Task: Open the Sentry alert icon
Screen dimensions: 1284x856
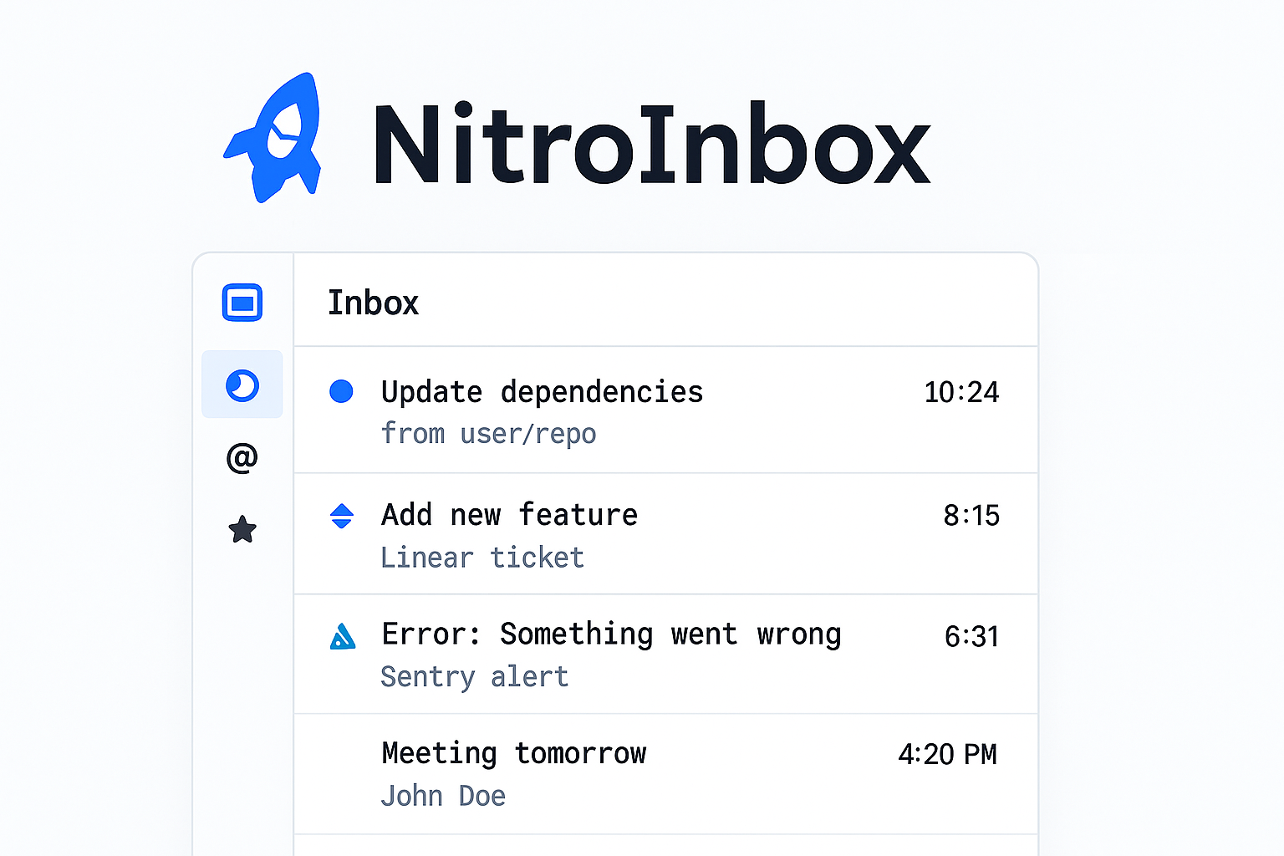Action: tap(342, 637)
